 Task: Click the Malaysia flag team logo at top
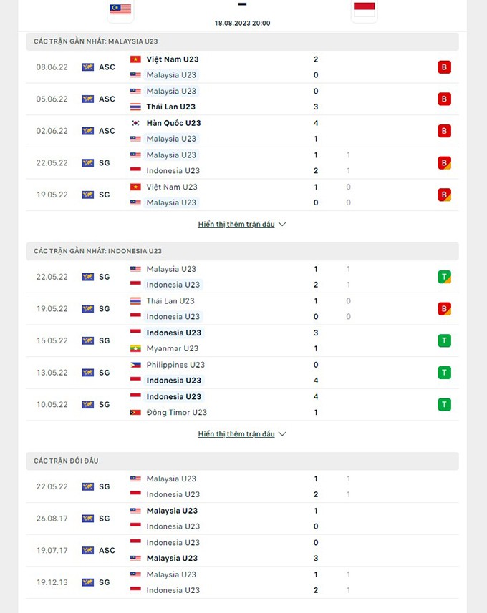pyautogui.click(x=120, y=9)
